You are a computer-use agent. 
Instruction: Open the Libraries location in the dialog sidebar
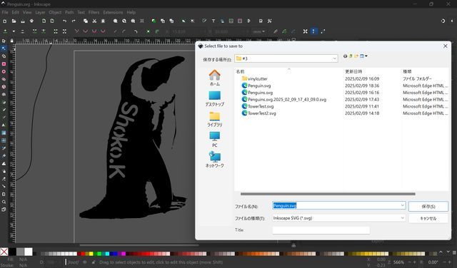(x=214, y=119)
